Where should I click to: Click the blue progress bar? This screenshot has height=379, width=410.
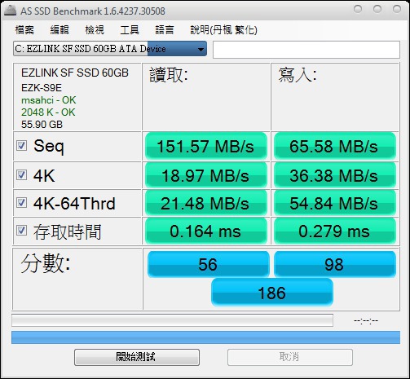[205, 337]
